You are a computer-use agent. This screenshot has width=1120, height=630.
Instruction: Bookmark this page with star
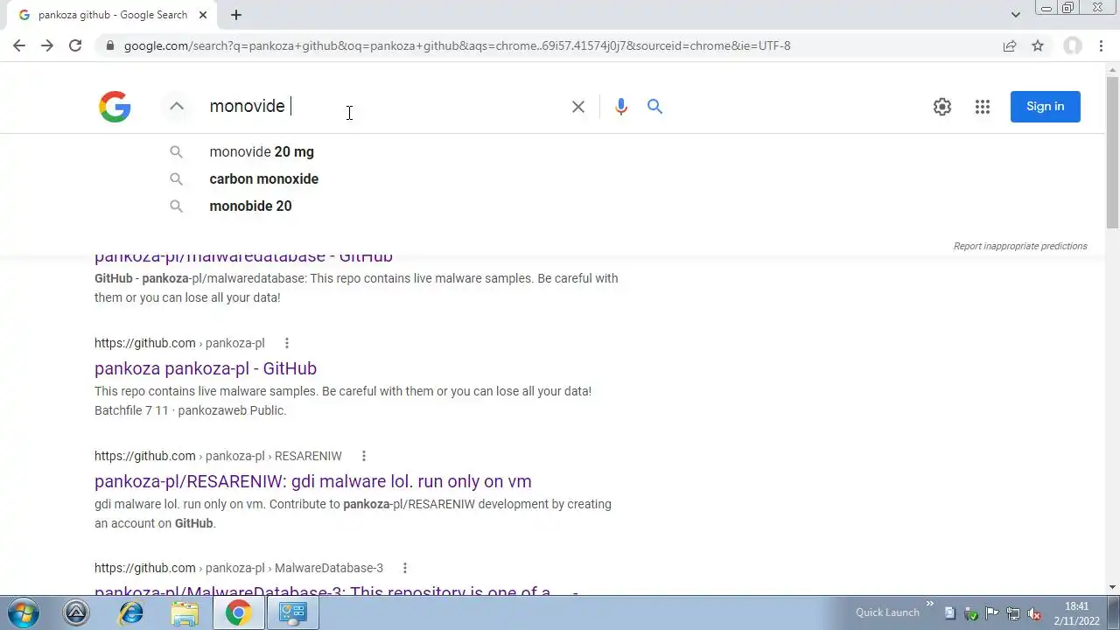click(1038, 45)
